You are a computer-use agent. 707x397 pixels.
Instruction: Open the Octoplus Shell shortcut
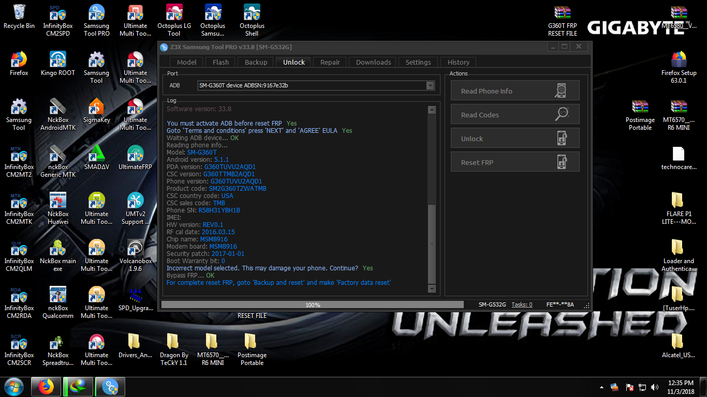[x=252, y=21]
